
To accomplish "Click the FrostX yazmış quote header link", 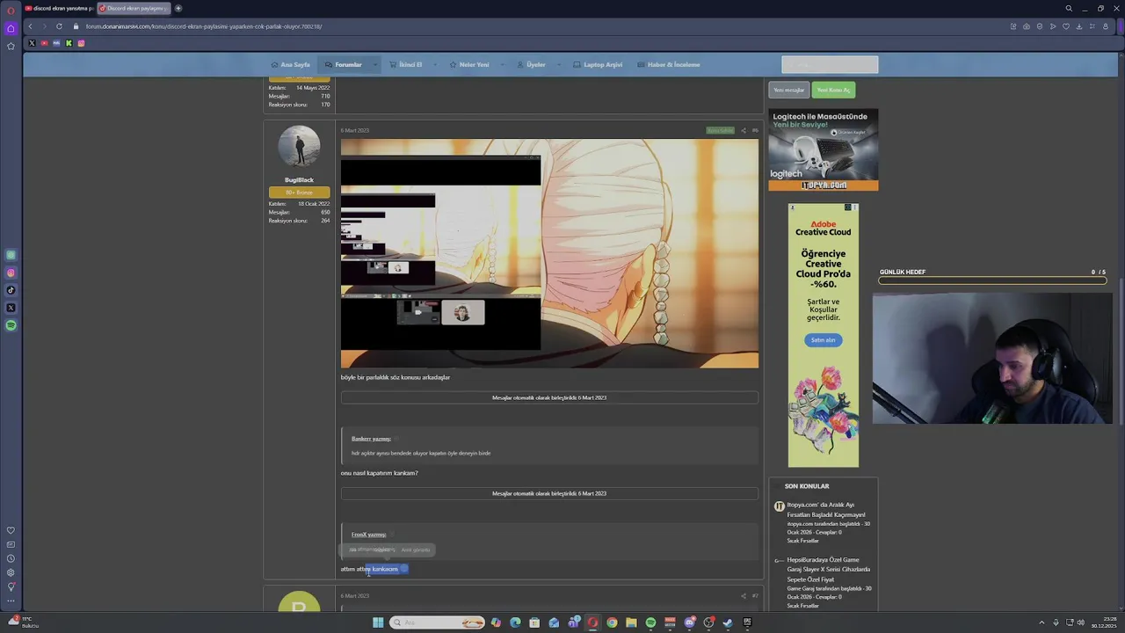I will pos(368,535).
